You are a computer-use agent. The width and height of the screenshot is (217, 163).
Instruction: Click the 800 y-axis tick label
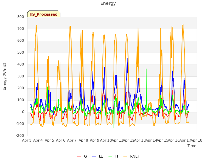pyautogui.click(x=21, y=17)
